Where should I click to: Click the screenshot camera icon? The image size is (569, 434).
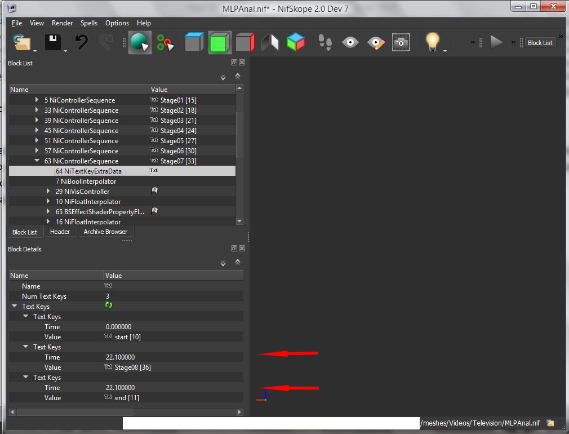point(401,43)
